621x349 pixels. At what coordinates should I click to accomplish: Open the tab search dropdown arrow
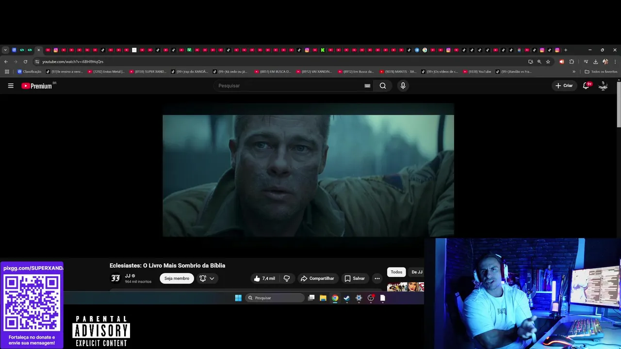point(5,50)
